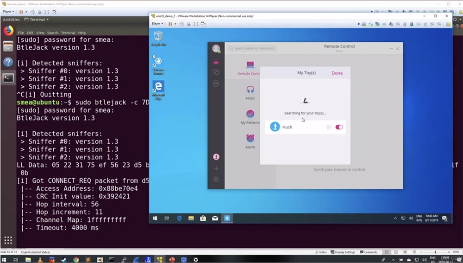Open settings gear for Hush toy
This screenshot has width=463, height=263.
point(329,127)
